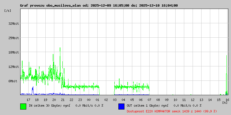Click the '32Mbit' y-axis label
The height and width of the screenshot is (115, 231).
[14, 24]
